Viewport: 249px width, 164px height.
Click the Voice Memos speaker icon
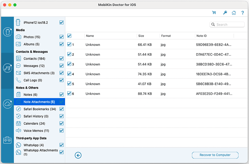[x=18, y=130]
